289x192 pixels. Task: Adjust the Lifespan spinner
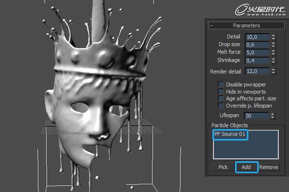point(273,116)
